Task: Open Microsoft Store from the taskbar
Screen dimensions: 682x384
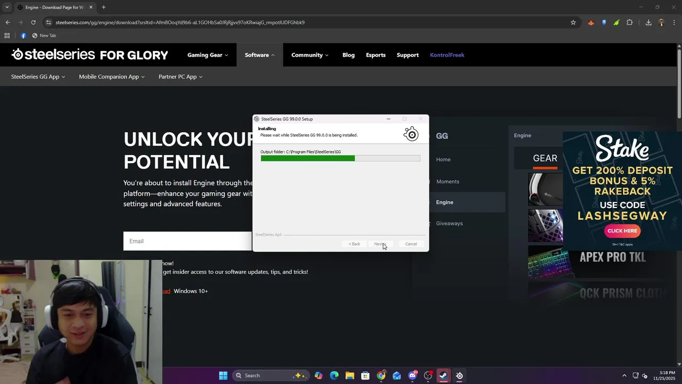Action: 366,375
